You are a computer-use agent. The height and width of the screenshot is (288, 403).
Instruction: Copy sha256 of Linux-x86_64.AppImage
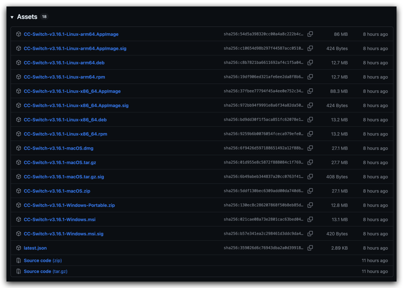point(310,91)
